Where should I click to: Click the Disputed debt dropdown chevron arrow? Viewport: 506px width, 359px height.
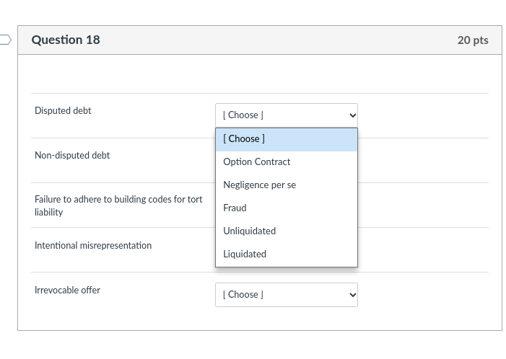coord(352,115)
